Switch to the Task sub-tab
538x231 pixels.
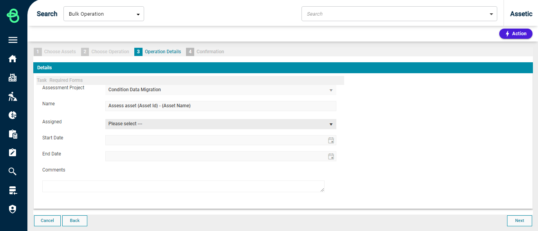(42, 80)
